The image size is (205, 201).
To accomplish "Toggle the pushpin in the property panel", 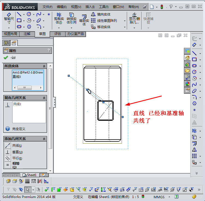I will (13, 58).
